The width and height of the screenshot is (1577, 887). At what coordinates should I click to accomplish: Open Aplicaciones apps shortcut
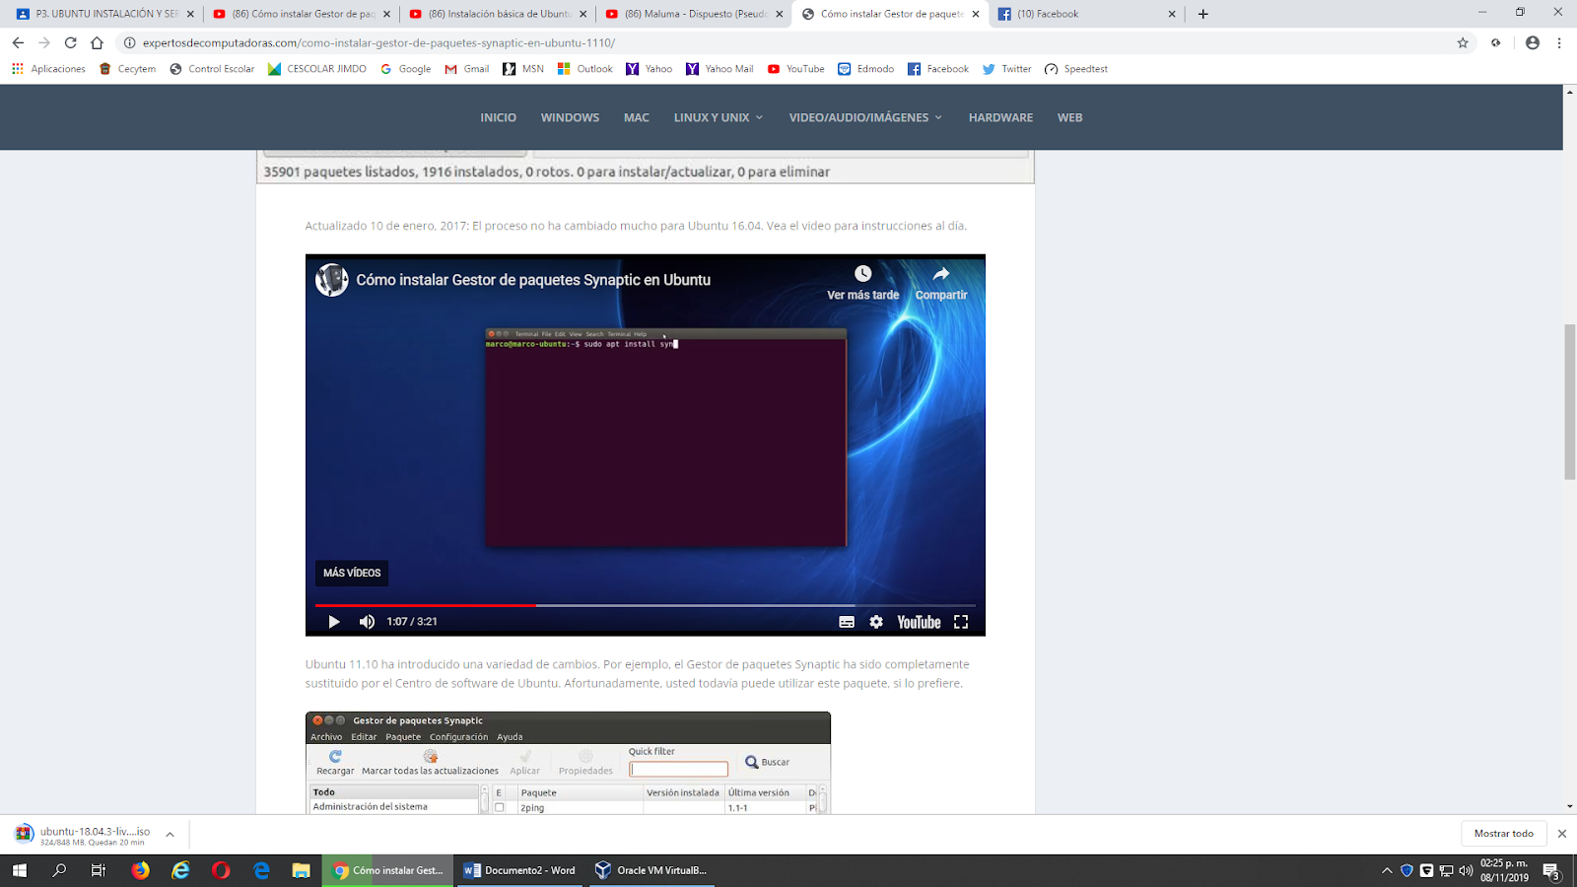(x=48, y=69)
